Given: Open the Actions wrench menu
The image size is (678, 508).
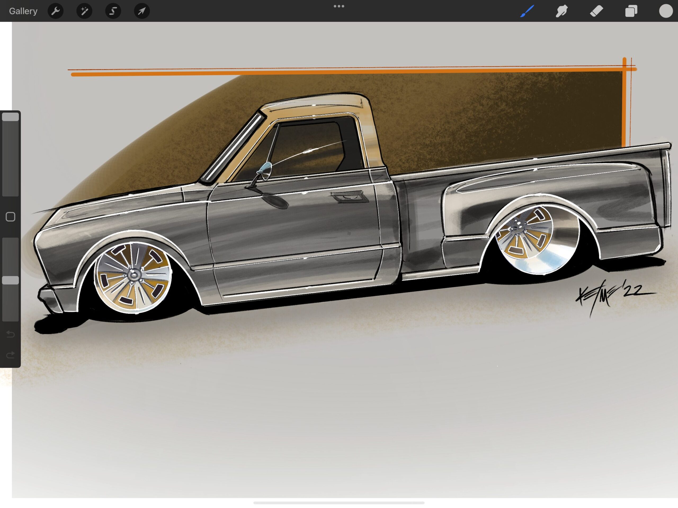Looking at the screenshot, I should [55, 11].
